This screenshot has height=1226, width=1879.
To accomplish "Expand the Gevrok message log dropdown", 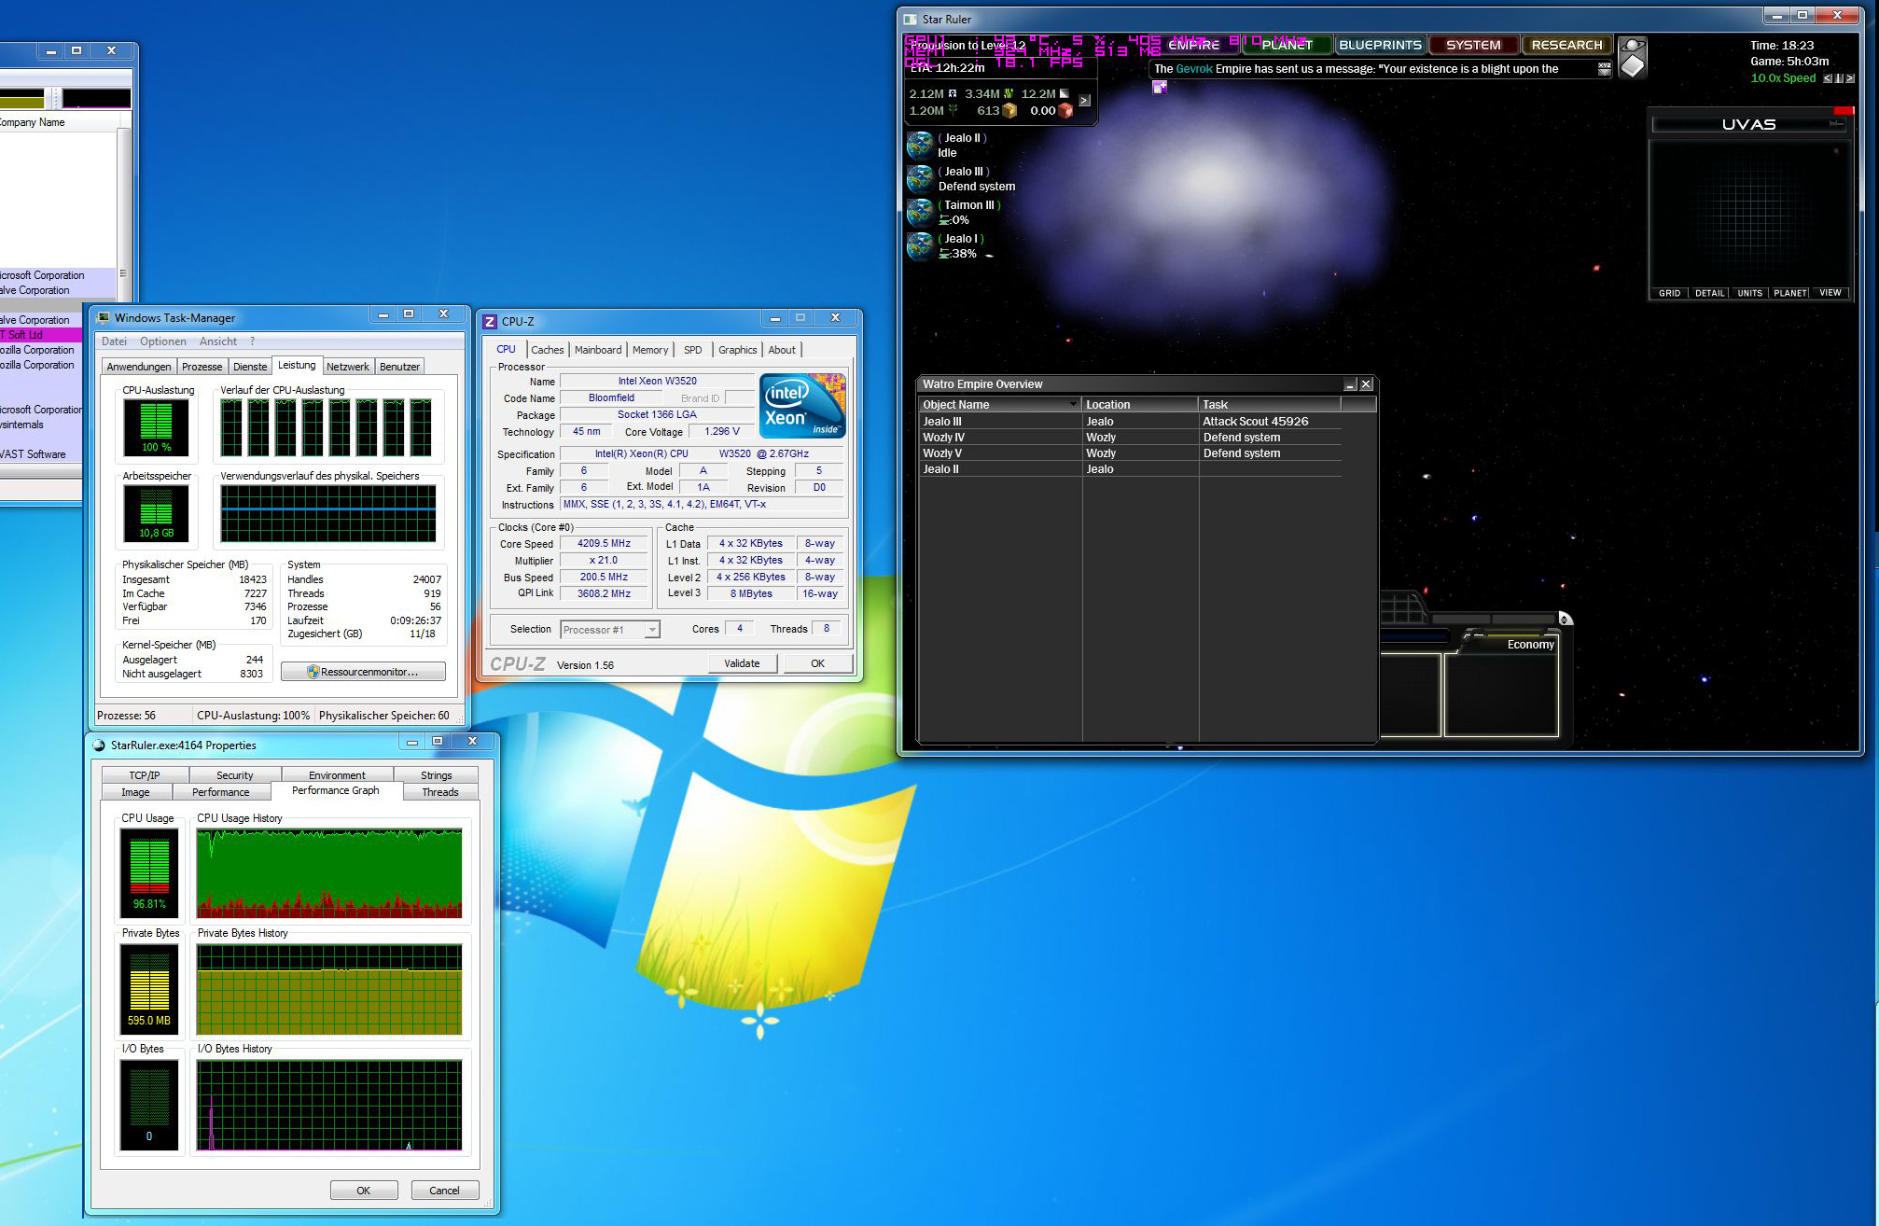I will click(x=1605, y=69).
